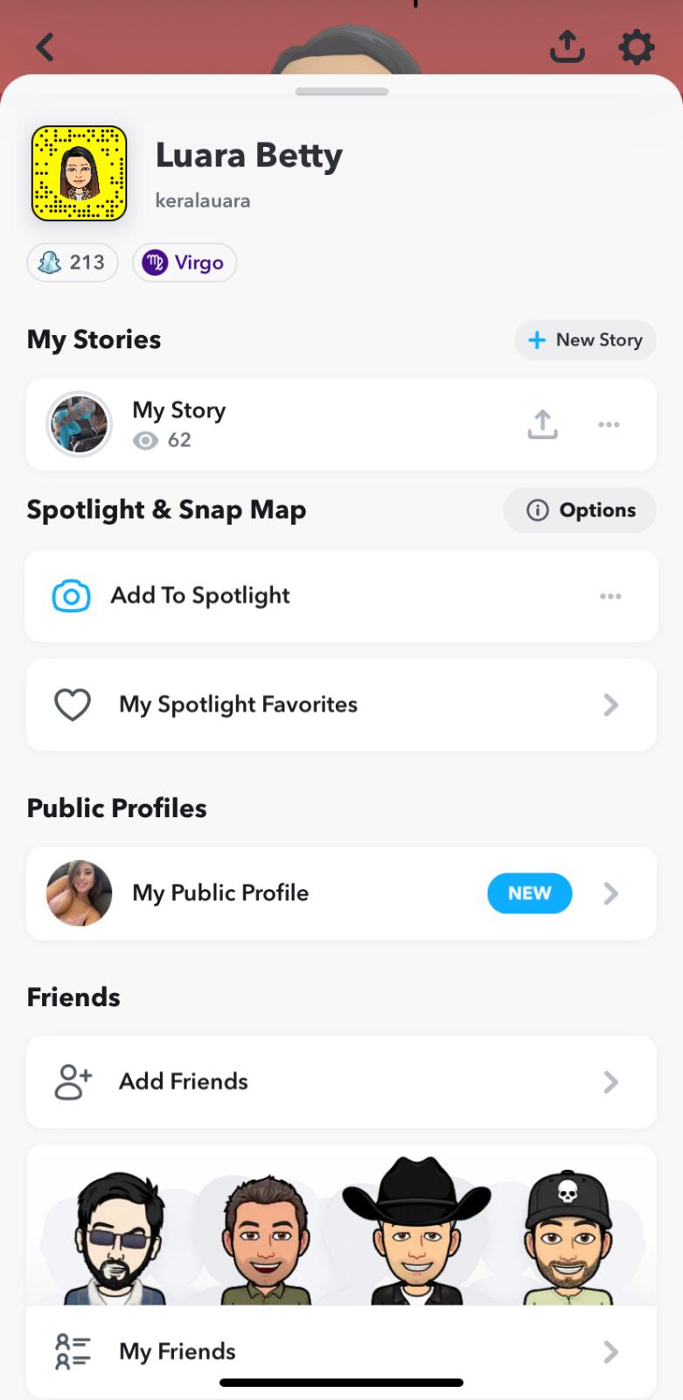Share profile via top upload icon
The image size is (683, 1400).
click(567, 47)
